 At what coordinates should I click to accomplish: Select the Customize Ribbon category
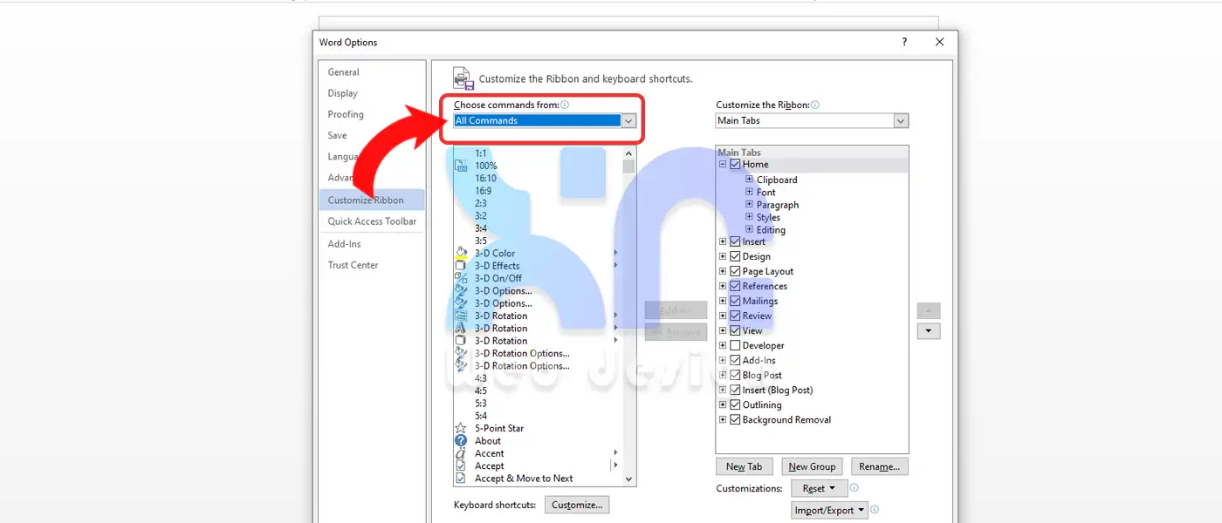coord(372,200)
